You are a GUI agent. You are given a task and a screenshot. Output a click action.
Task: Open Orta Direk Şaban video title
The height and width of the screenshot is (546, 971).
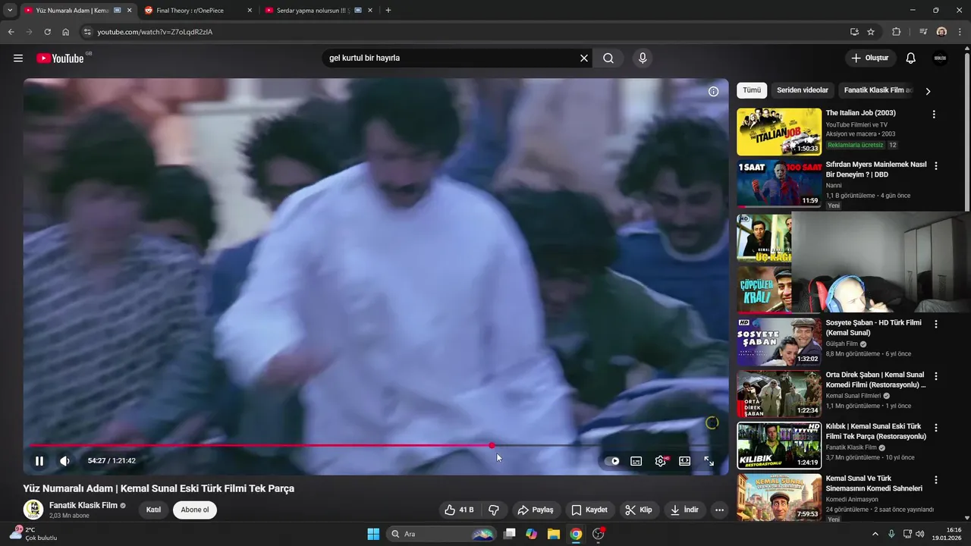pos(875,380)
